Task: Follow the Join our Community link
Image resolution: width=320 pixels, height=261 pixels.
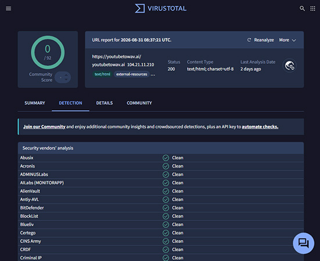Action: pos(44,126)
